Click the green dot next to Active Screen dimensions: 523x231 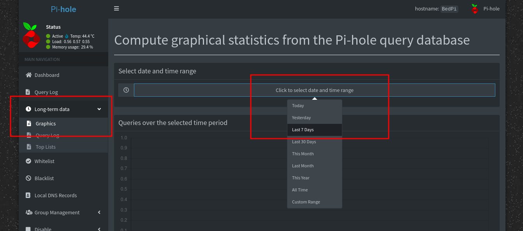click(48, 36)
